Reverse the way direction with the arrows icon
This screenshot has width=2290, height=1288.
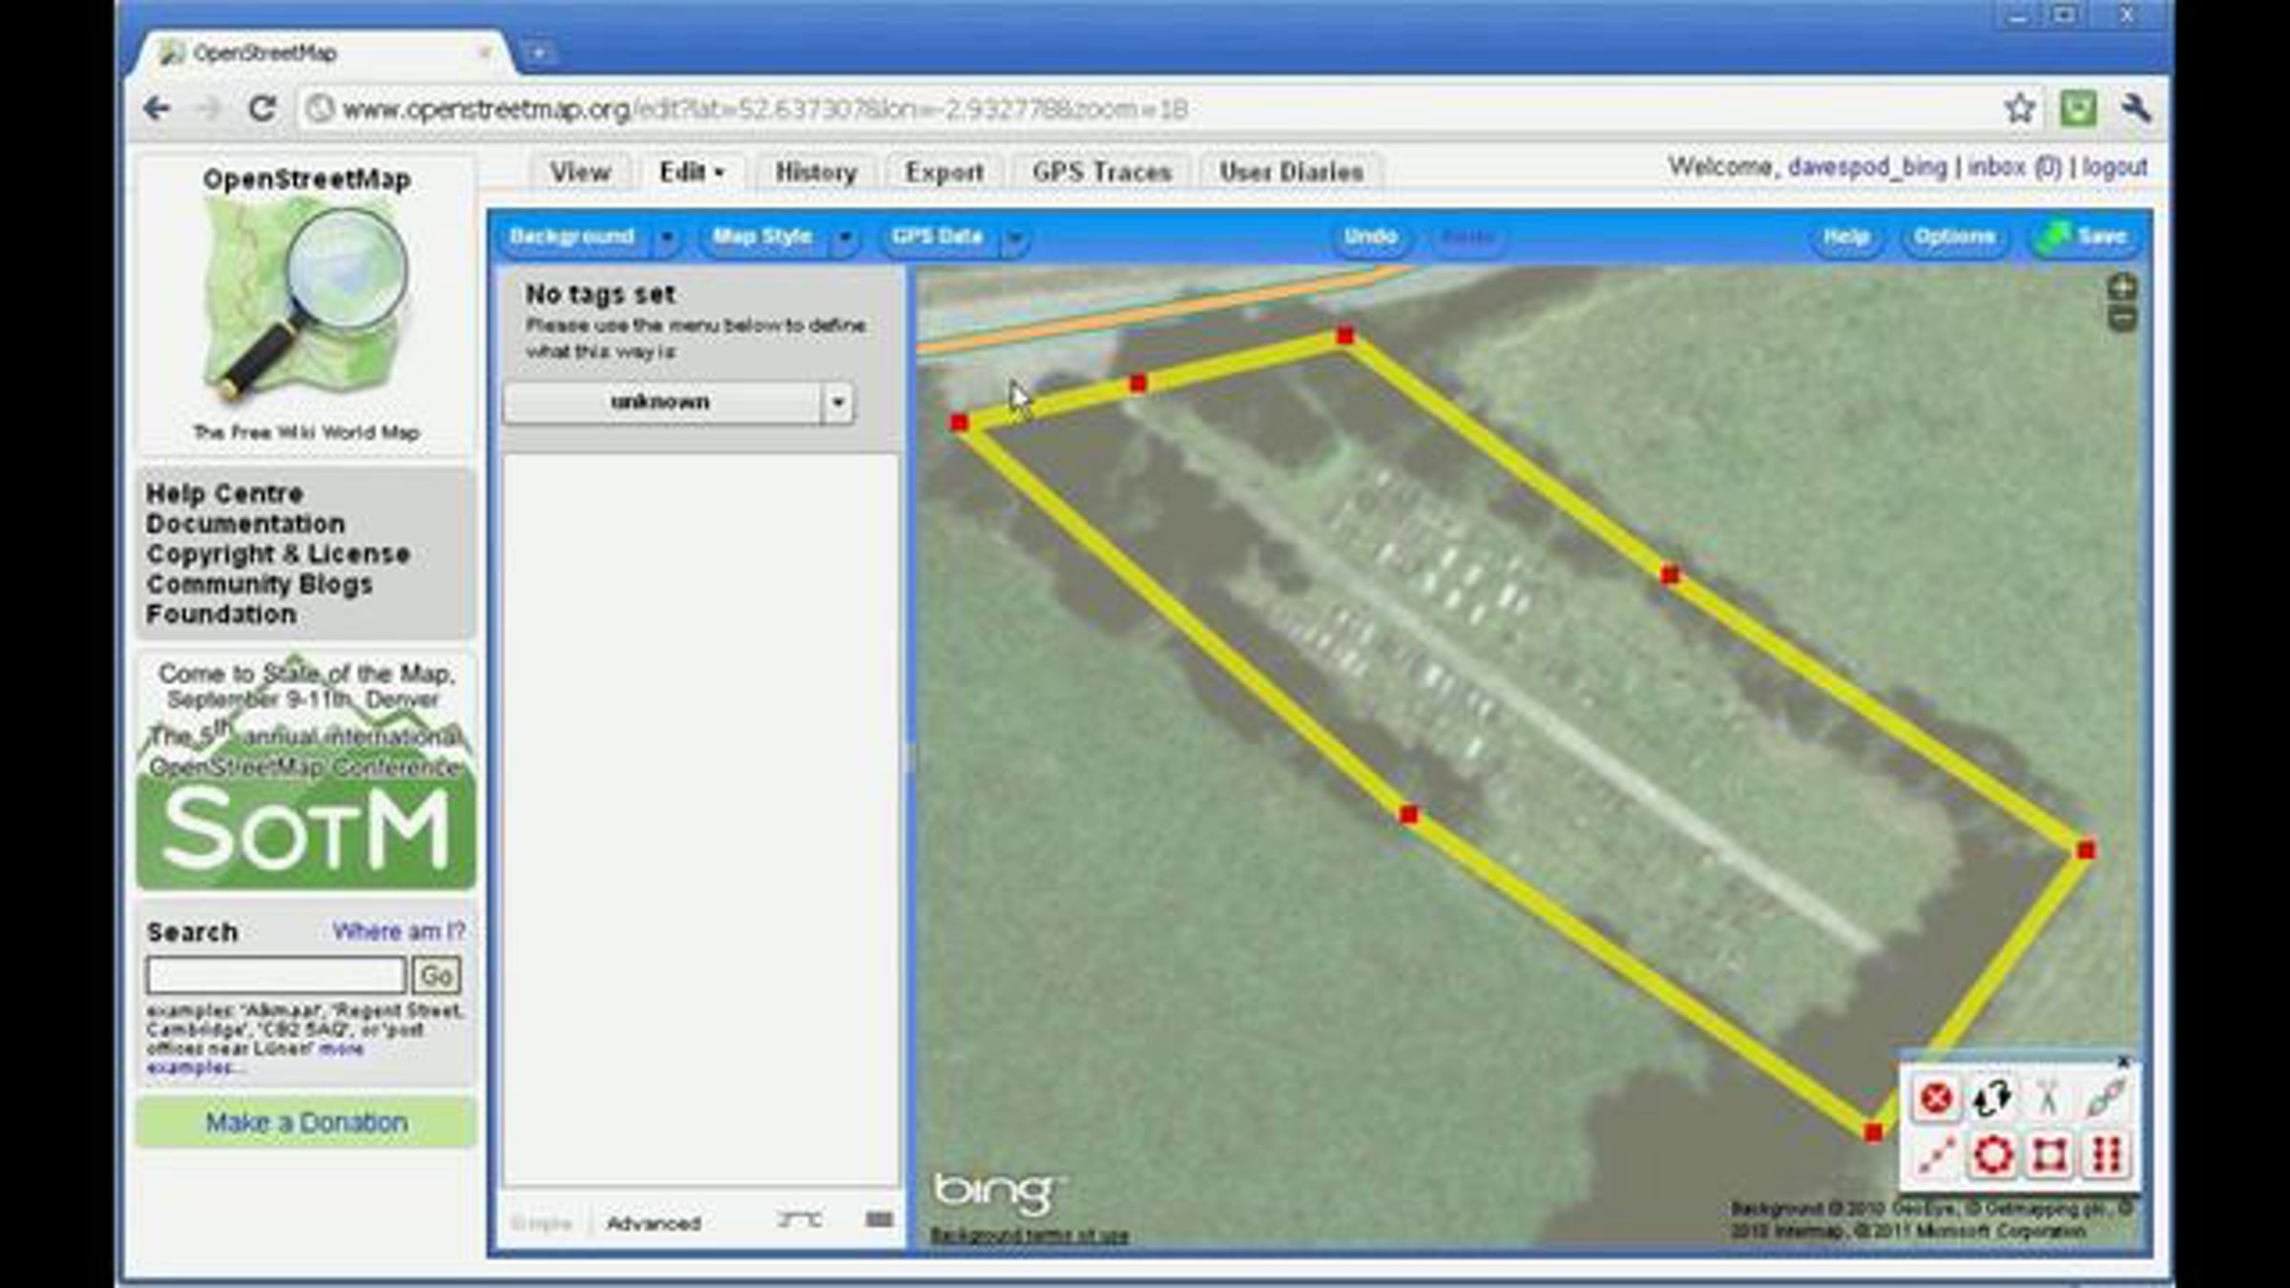click(x=1992, y=1099)
